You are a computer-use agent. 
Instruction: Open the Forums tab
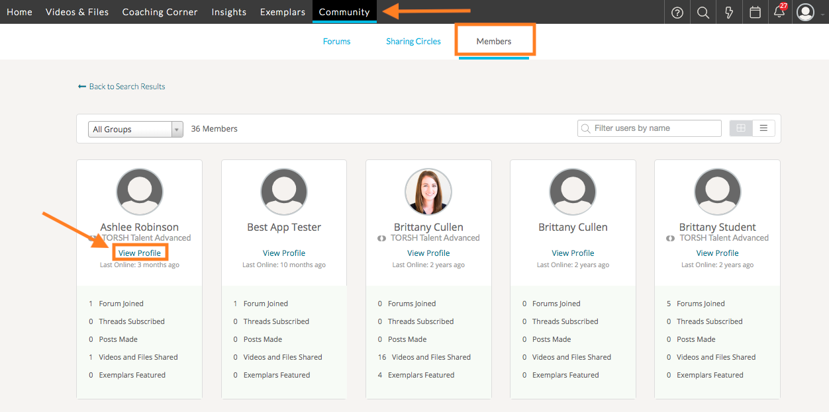(x=336, y=41)
